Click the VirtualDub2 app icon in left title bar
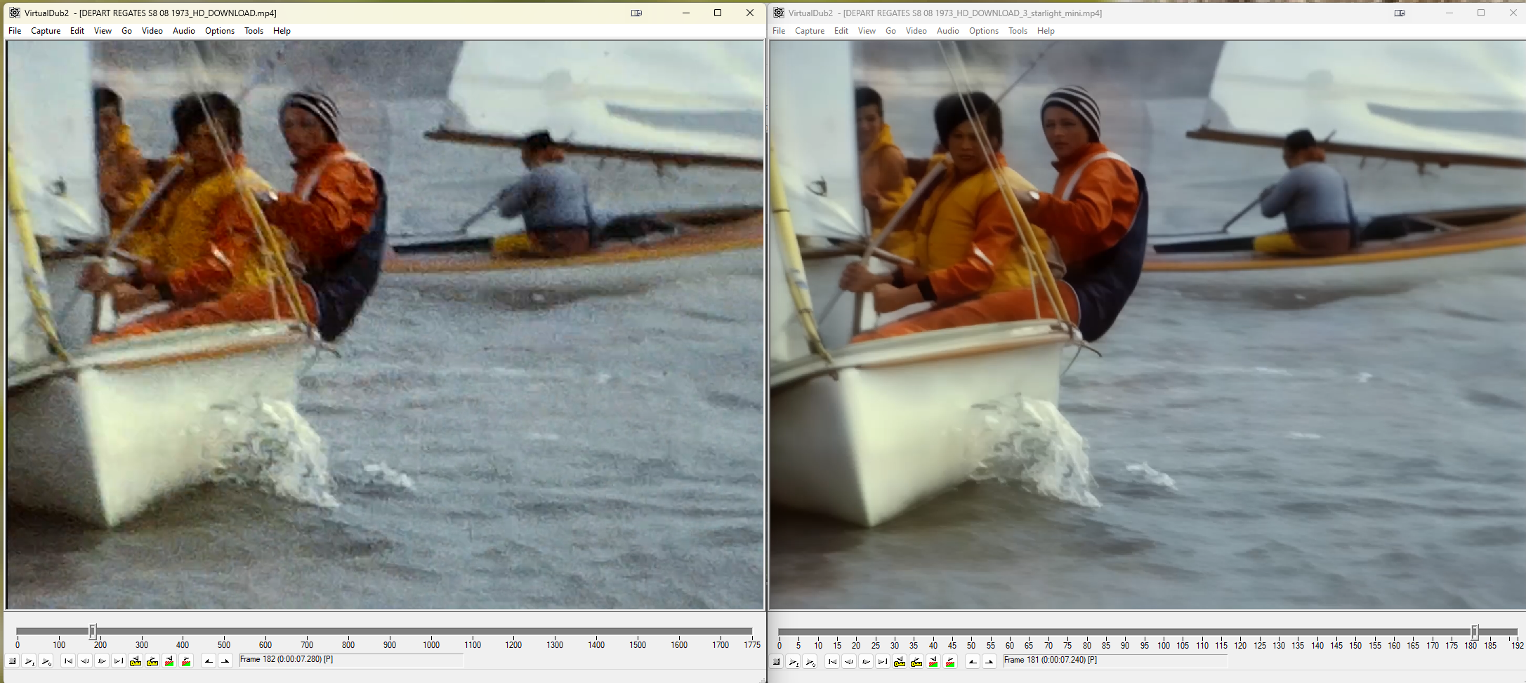 click(x=14, y=13)
